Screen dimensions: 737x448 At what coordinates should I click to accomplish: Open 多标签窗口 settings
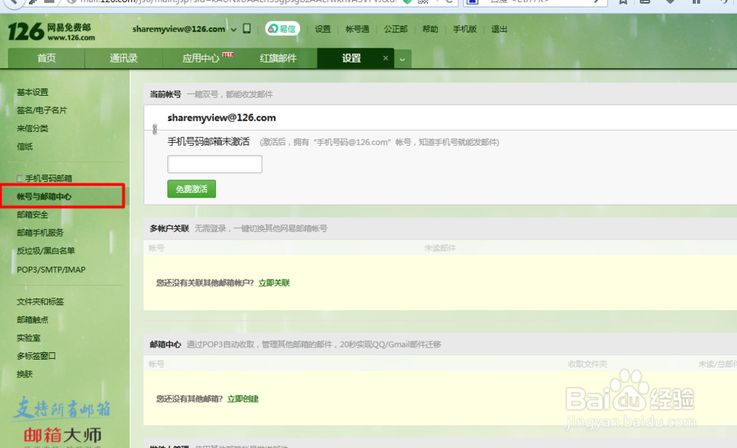36,356
